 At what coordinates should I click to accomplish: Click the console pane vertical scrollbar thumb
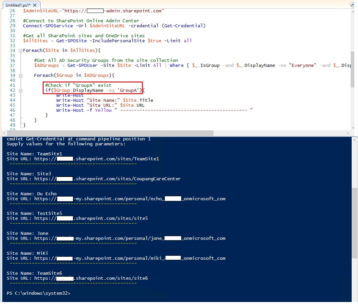pos(354,223)
